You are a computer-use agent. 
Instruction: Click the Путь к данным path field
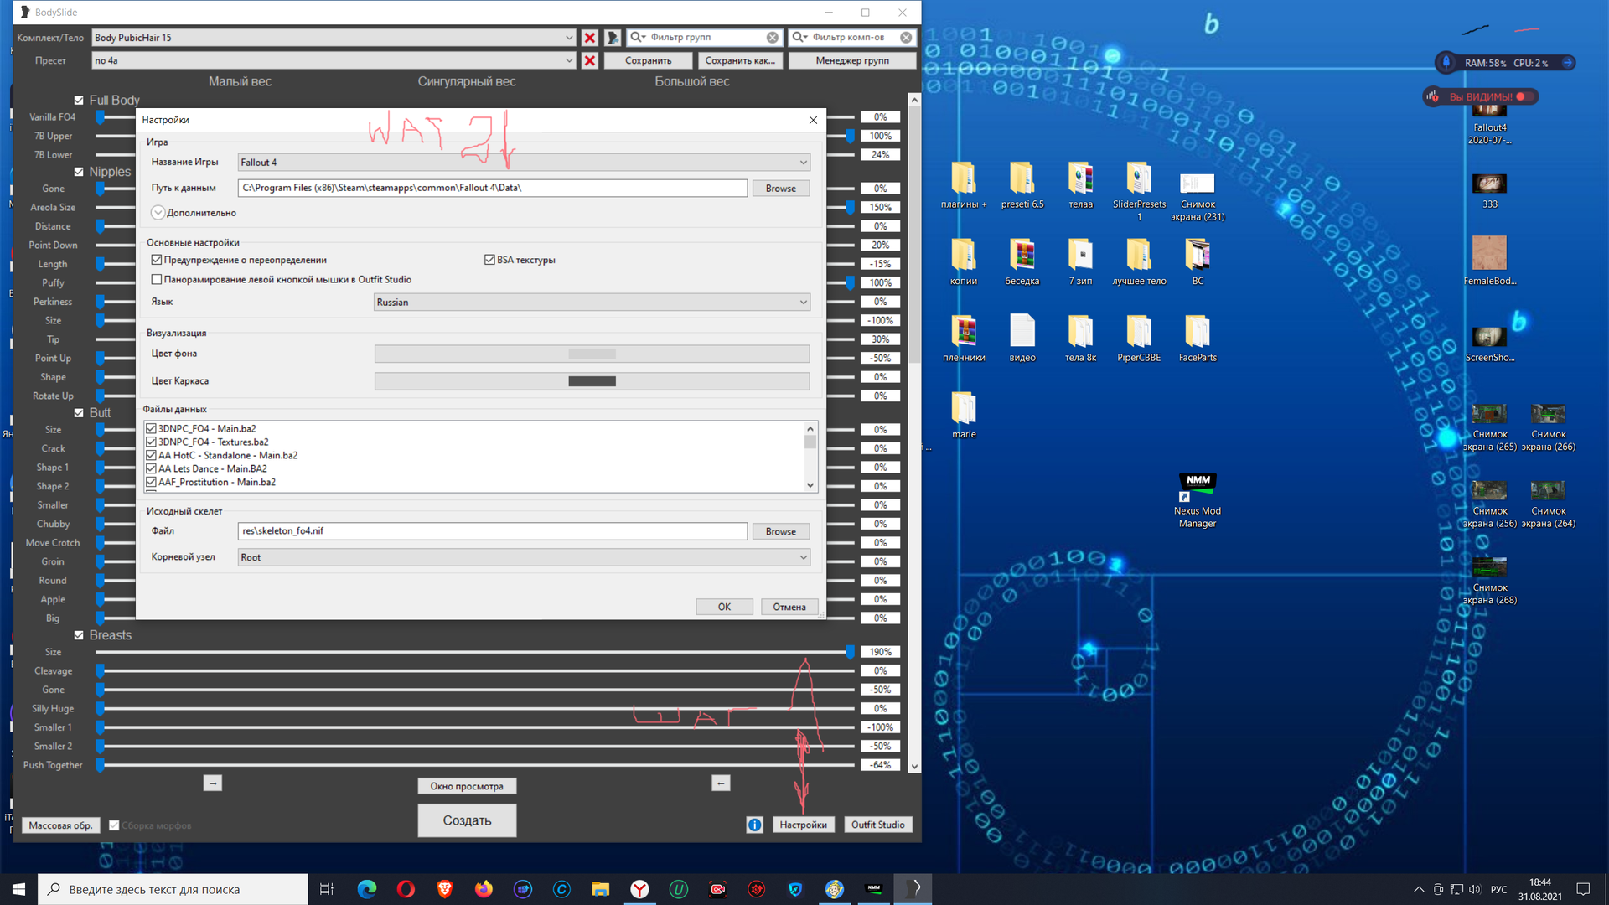click(492, 188)
